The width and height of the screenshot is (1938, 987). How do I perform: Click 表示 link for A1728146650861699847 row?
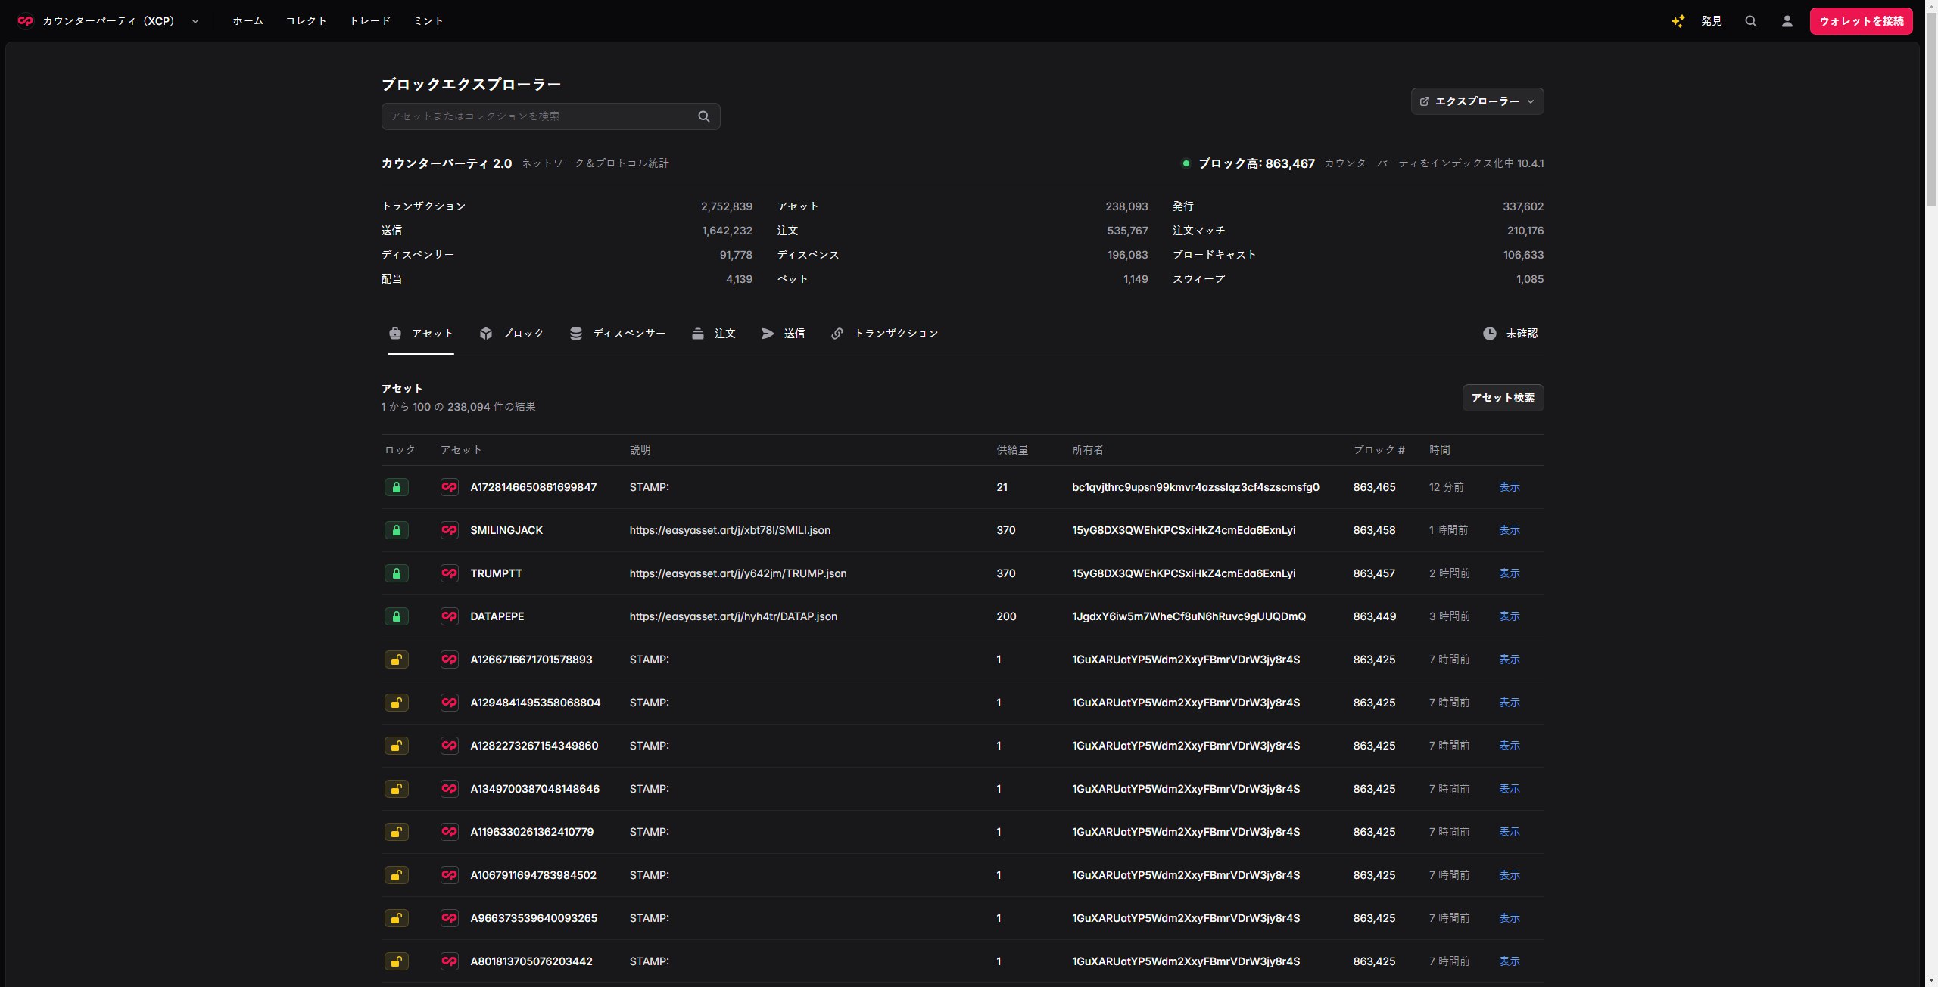tap(1510, 487)
